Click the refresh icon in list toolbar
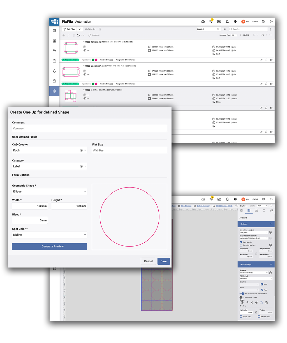The height and width of the screenshot is (343, 287). pyautogui.click(x=78, y=35)
